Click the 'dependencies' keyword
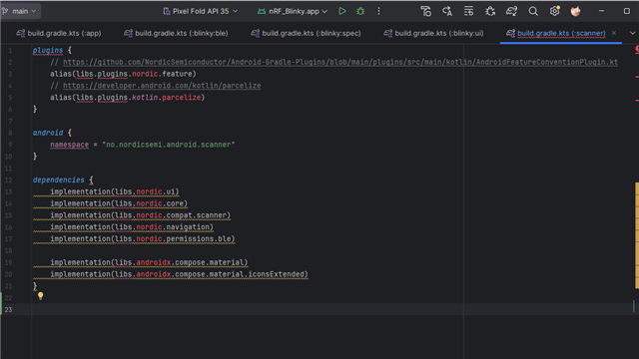 (x=59, y=179)
